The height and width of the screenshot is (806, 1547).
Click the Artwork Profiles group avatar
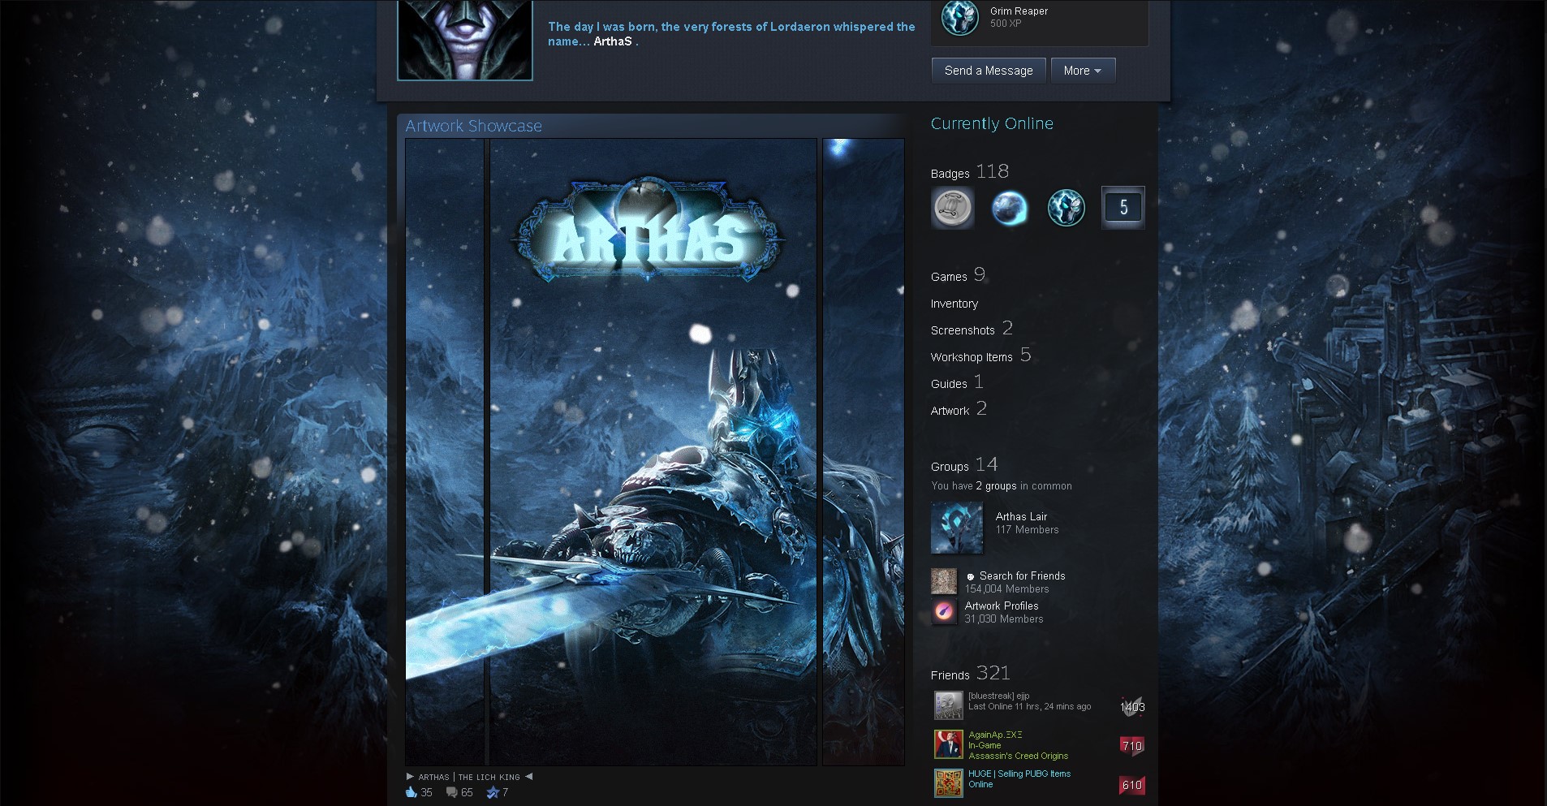click(x=944, y=612)
